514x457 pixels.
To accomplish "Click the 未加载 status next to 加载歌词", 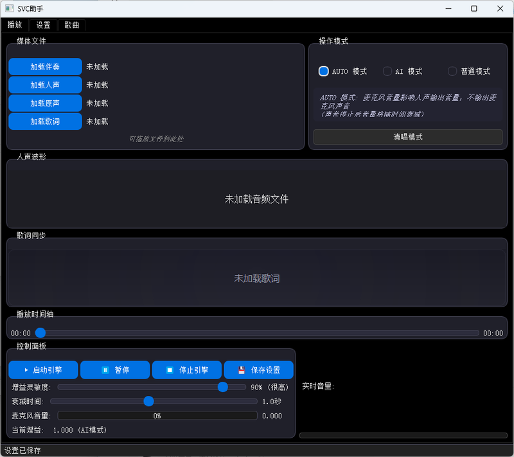I will [97, 121].
